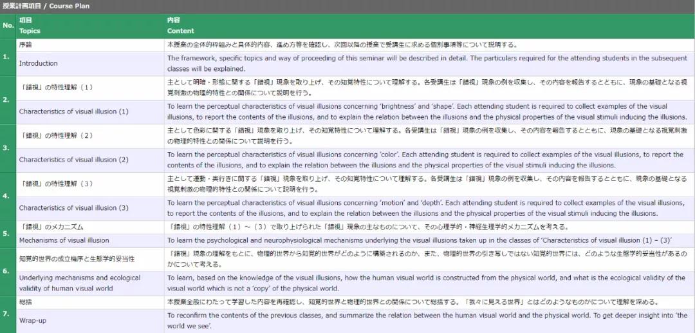Click the row number '4.' cell
This screenshot has height=333, width=695.
click(8, 196)
